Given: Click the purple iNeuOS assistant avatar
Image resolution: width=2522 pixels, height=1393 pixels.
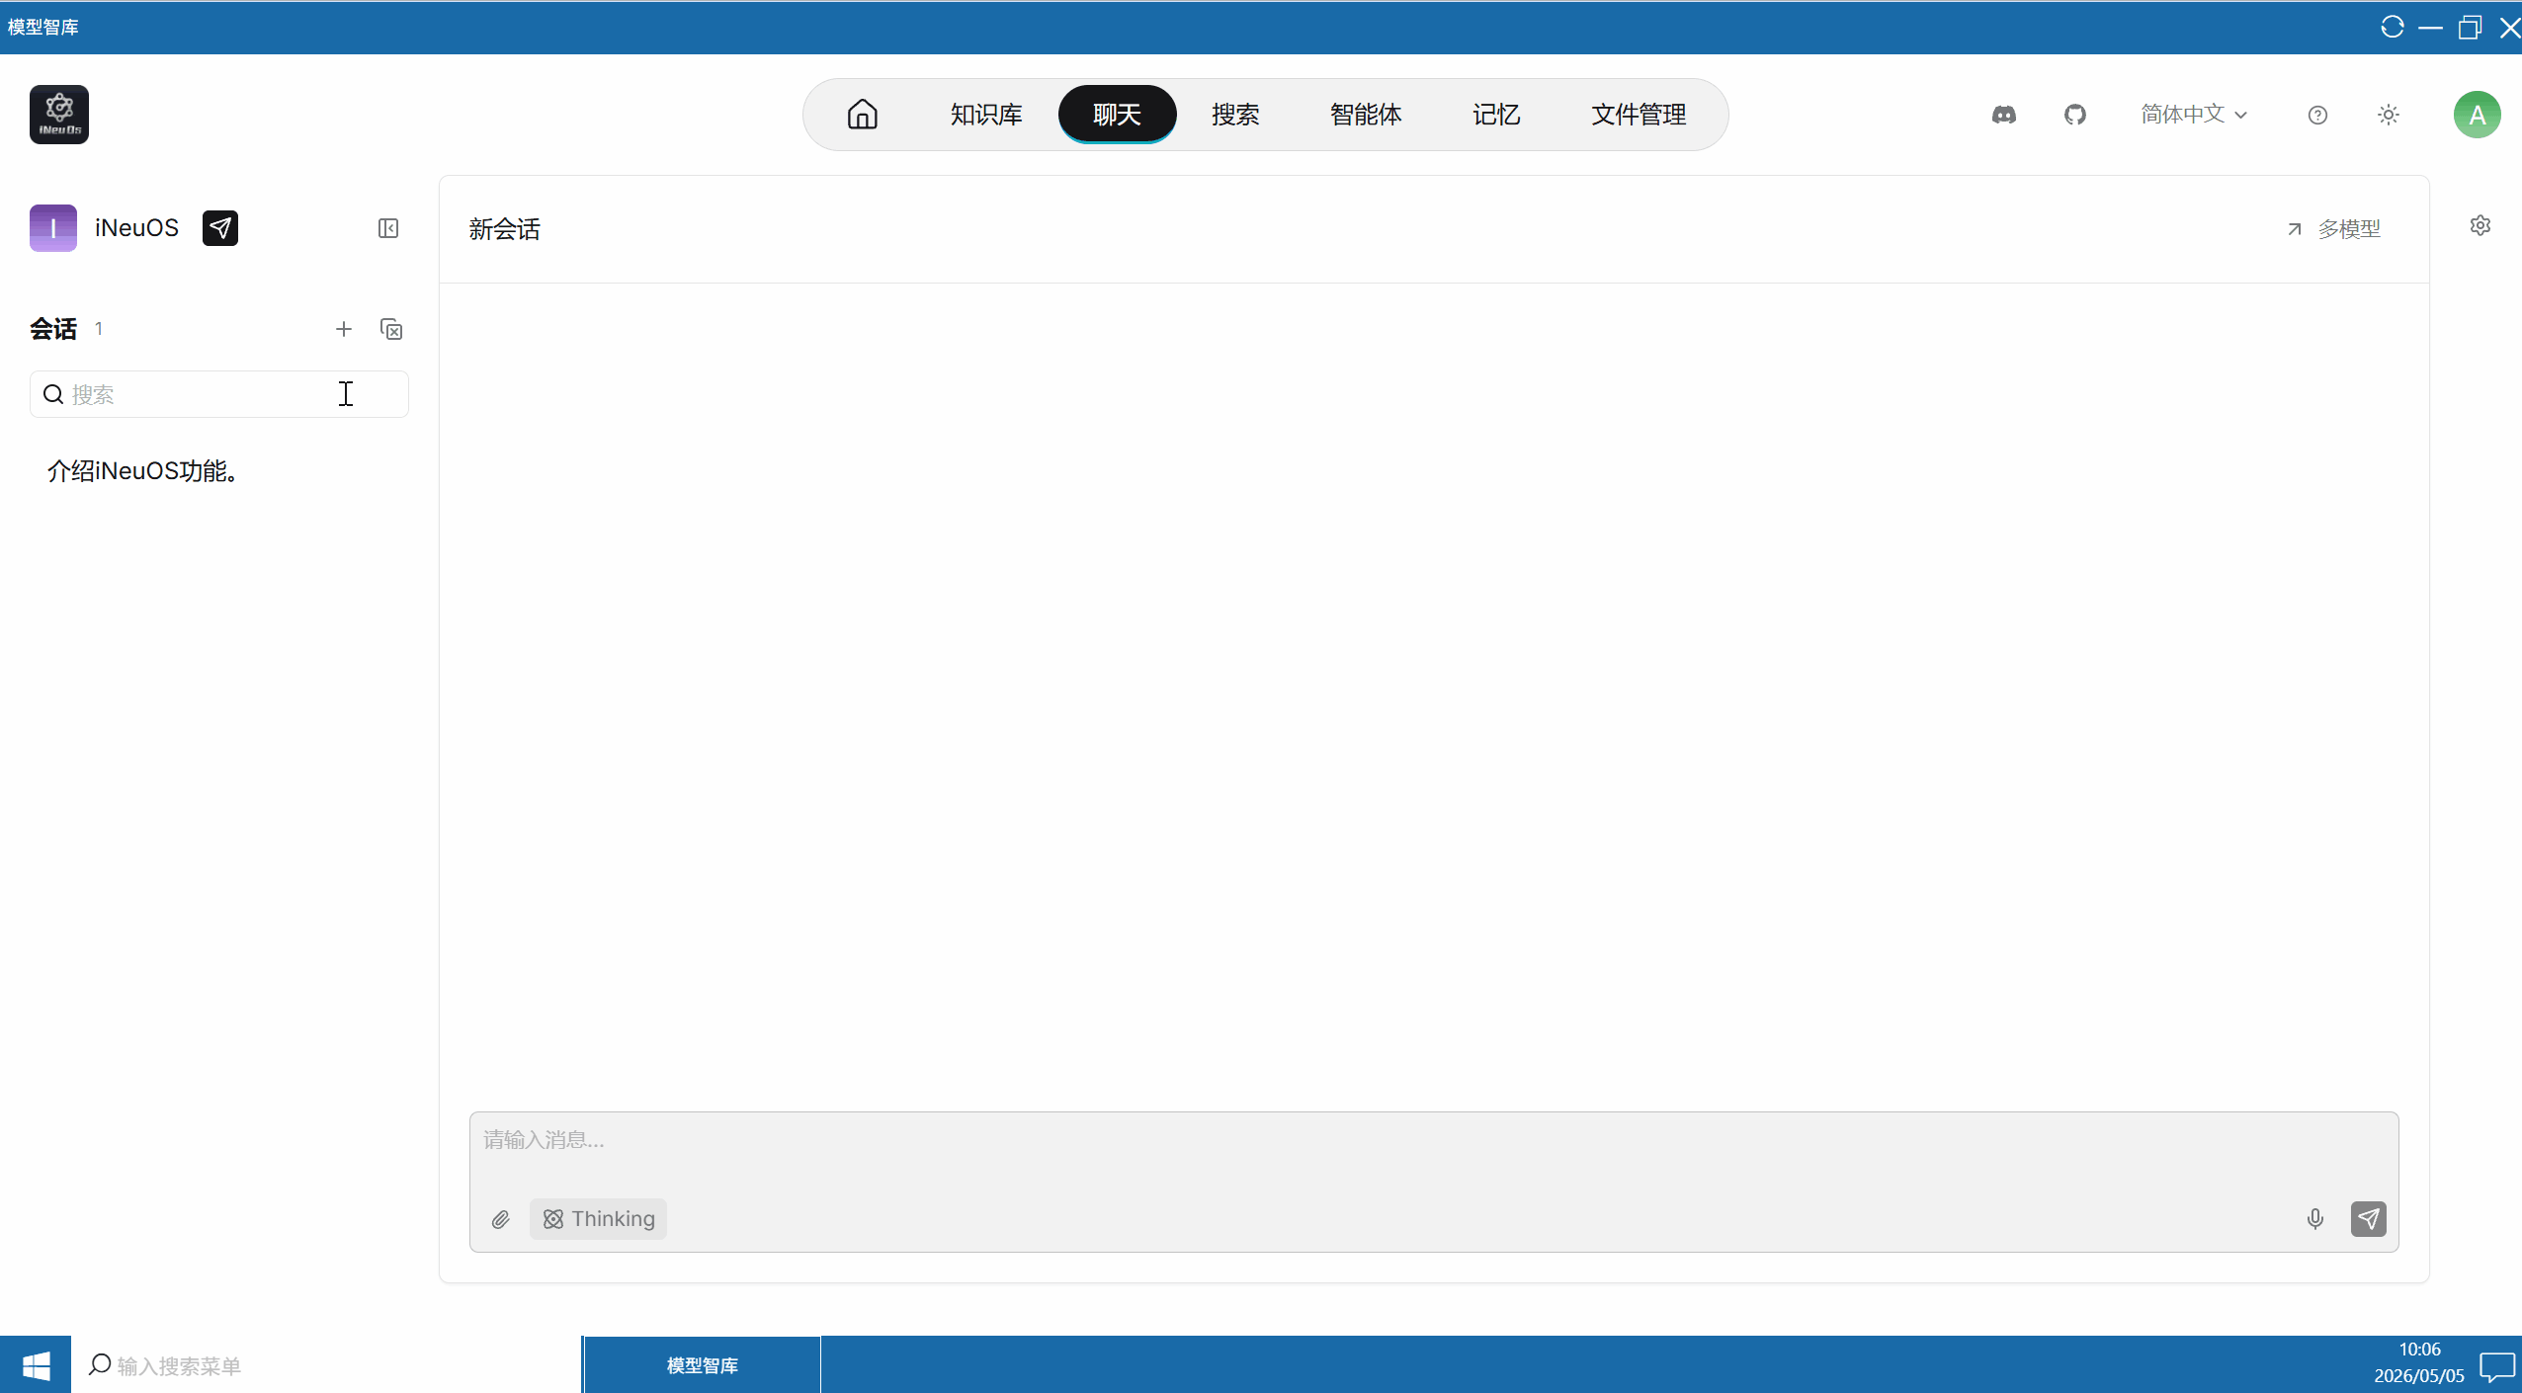Looking at the screenshot, I should tap(53, 228).
